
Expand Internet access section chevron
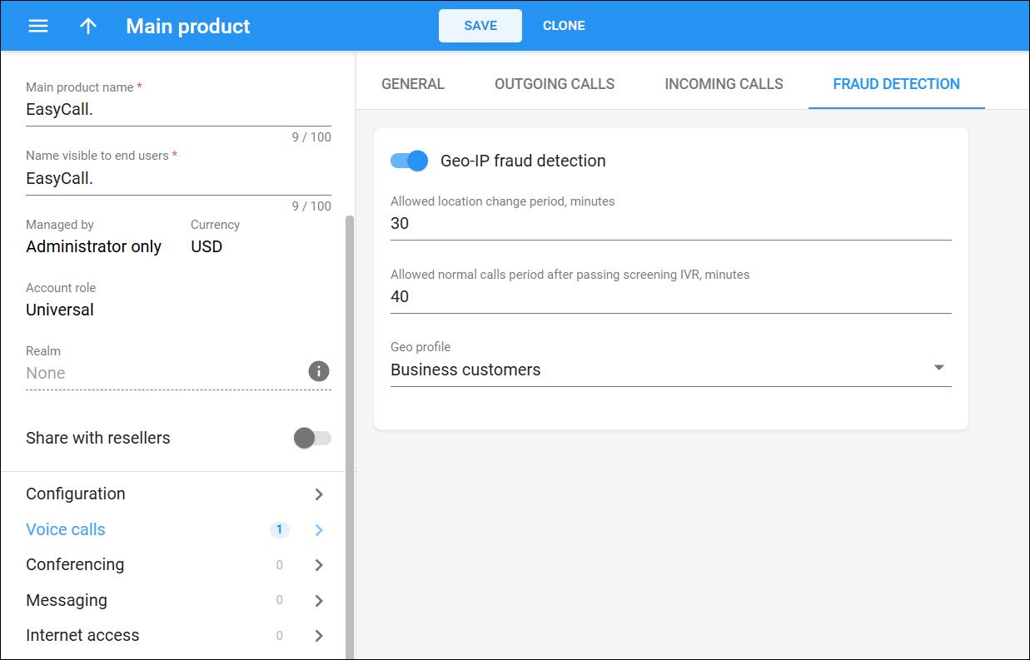pyautogui.click(x=319, y=636)
